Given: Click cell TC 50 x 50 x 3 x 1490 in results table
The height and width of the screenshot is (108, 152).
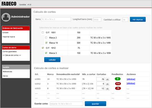Looking at the screenshot, I should [66, 79].
